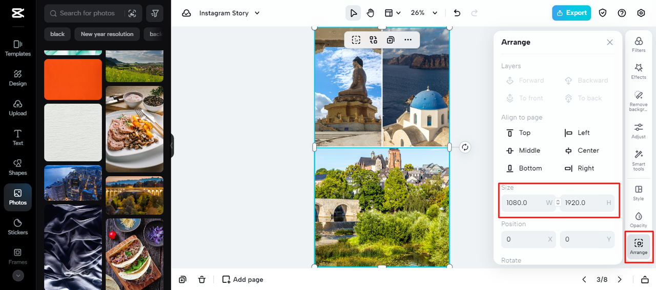
Task: Click the Y position field
Action: click(587, 239)
